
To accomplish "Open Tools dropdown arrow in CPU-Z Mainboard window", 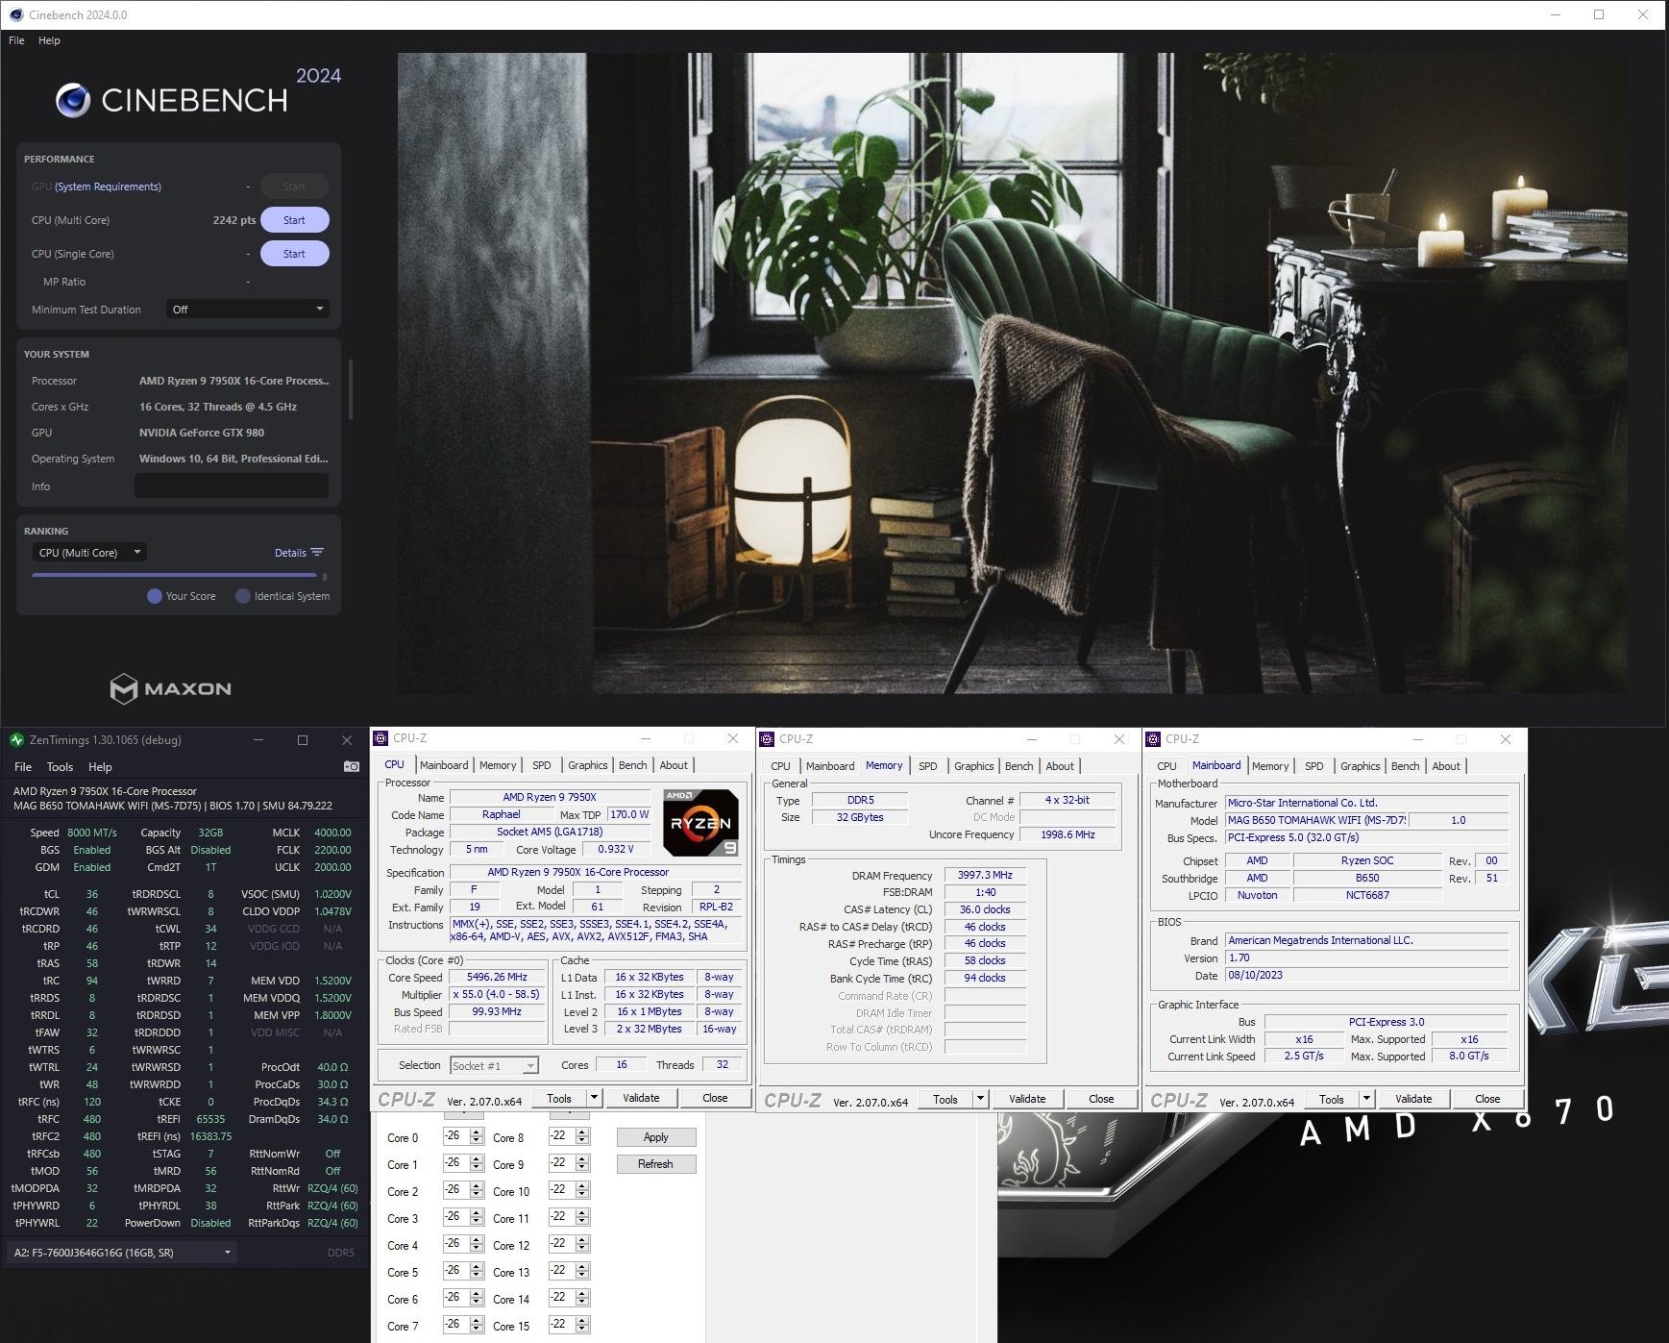I will (x=1366, y=1099).
